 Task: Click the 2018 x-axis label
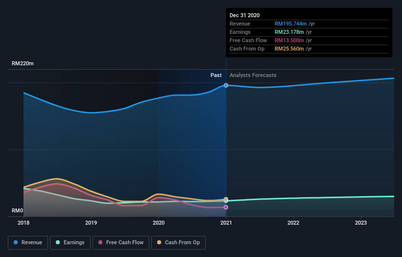[x=24, y=223]
